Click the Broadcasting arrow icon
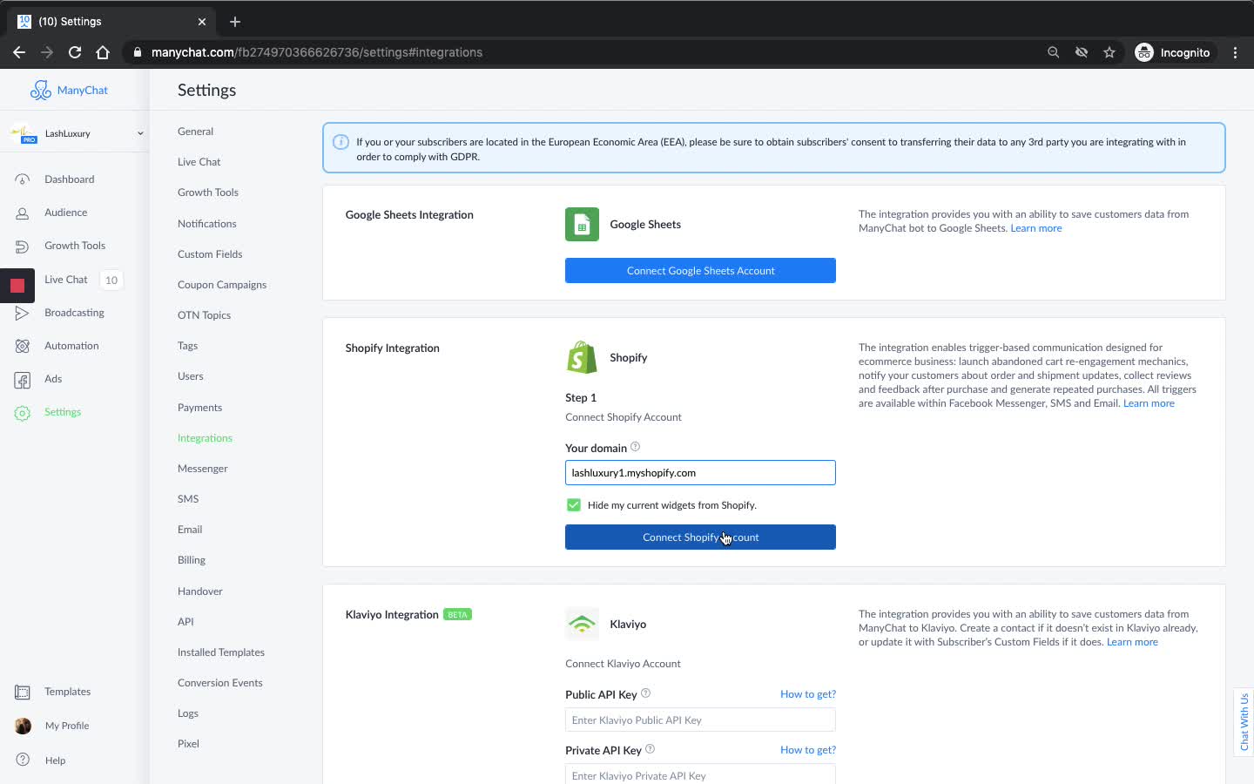Viewport: 1254px width, 784px height. click(x=23, y=313)
